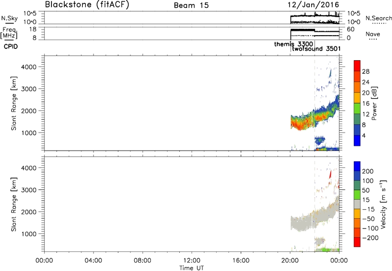Click the 'twofsound 3501' CPID marker text
Viewport: 392px width, 271px height.
pyautogui.click(x=316, y=48)
